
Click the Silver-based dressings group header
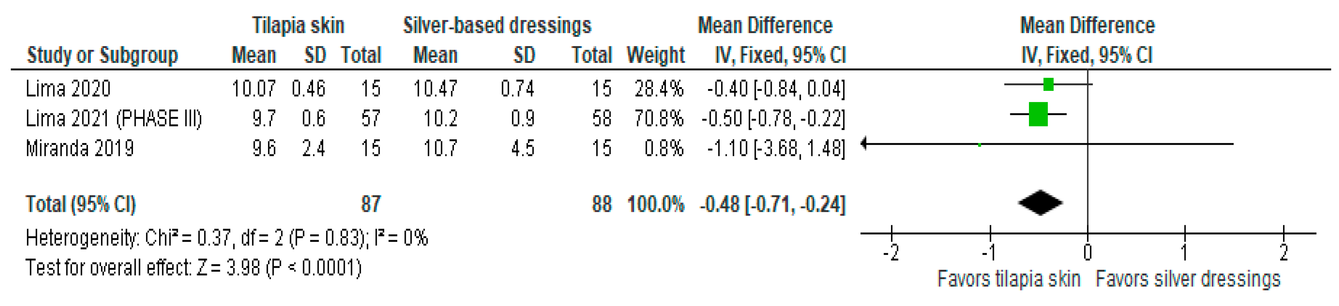pos(497,25)
